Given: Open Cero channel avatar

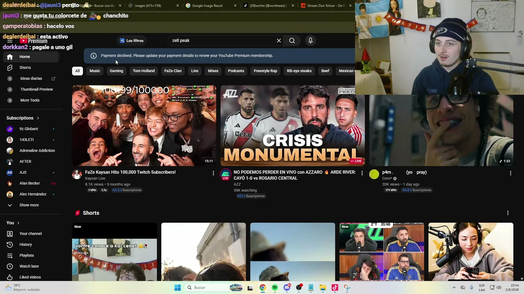Looking at the screenshot, I should (x=374, y=174).
